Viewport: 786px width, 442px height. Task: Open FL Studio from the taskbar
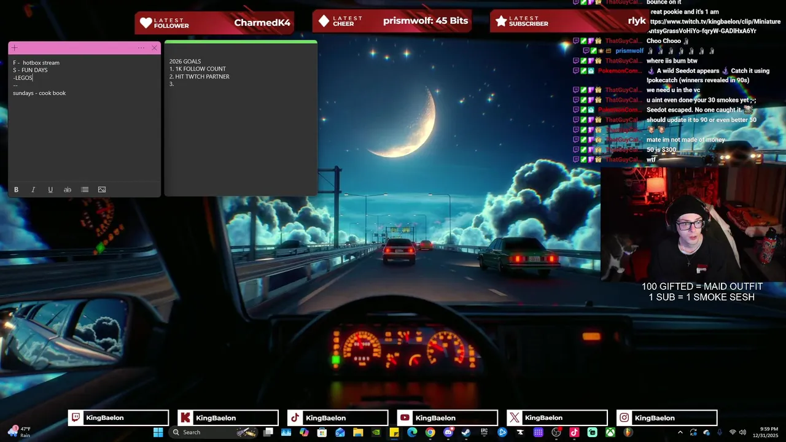click(628, 432)
